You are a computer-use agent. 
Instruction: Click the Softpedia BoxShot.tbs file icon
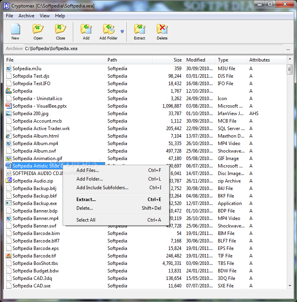(9, 263)
